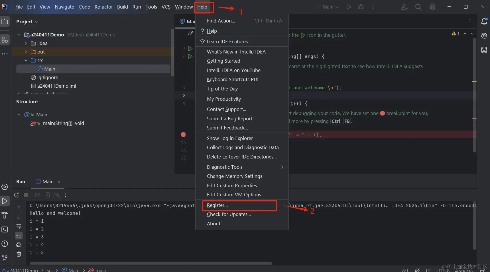Collapse the Main node in Structure panel
The height and width of the screenshot is (272, 490).
click(19, 115)
